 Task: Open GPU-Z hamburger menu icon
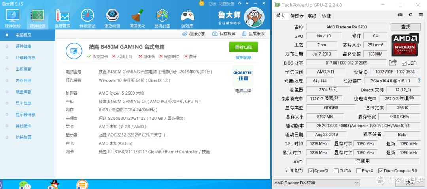421,15
